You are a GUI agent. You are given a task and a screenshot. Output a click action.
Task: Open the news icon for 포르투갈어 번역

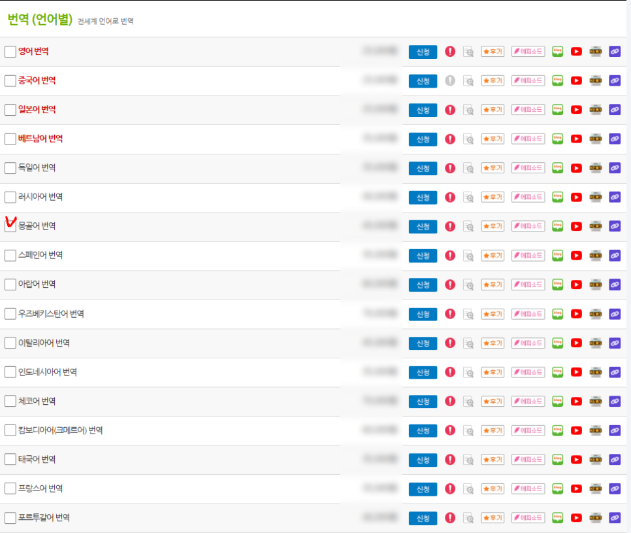click(x=596, y=518)
